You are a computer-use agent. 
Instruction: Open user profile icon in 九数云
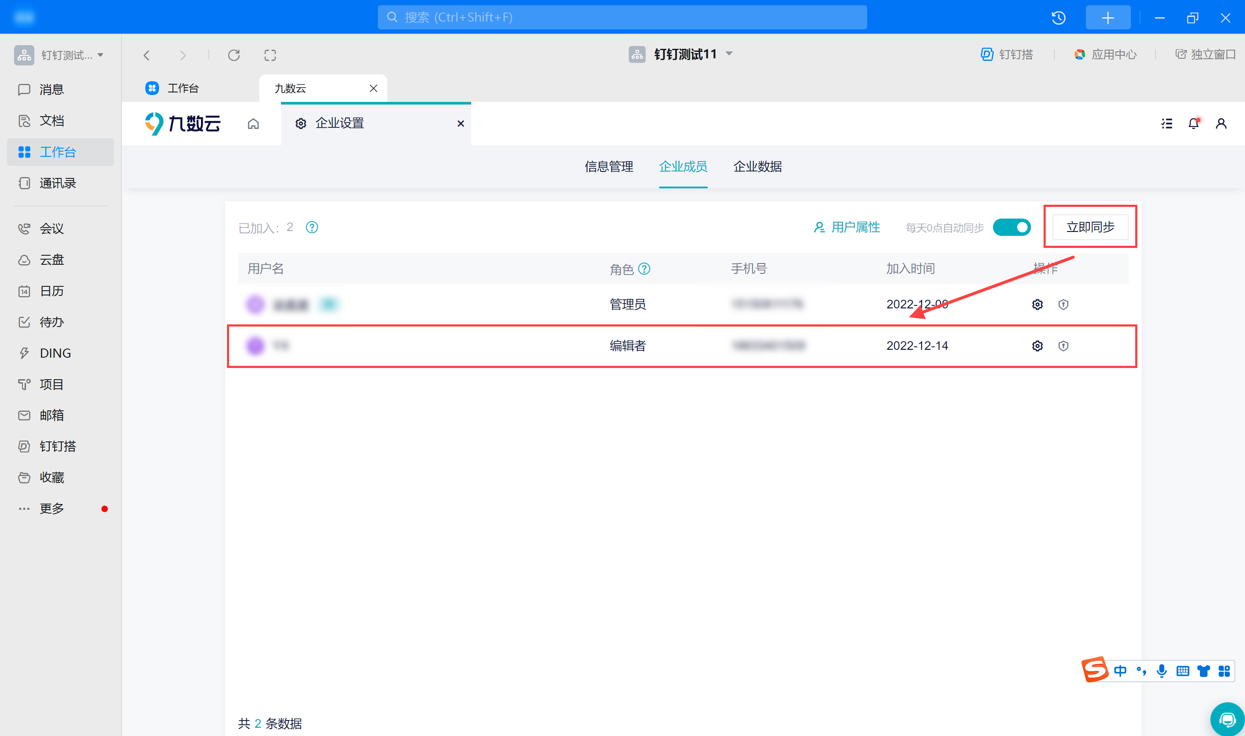coord(1221,124)
